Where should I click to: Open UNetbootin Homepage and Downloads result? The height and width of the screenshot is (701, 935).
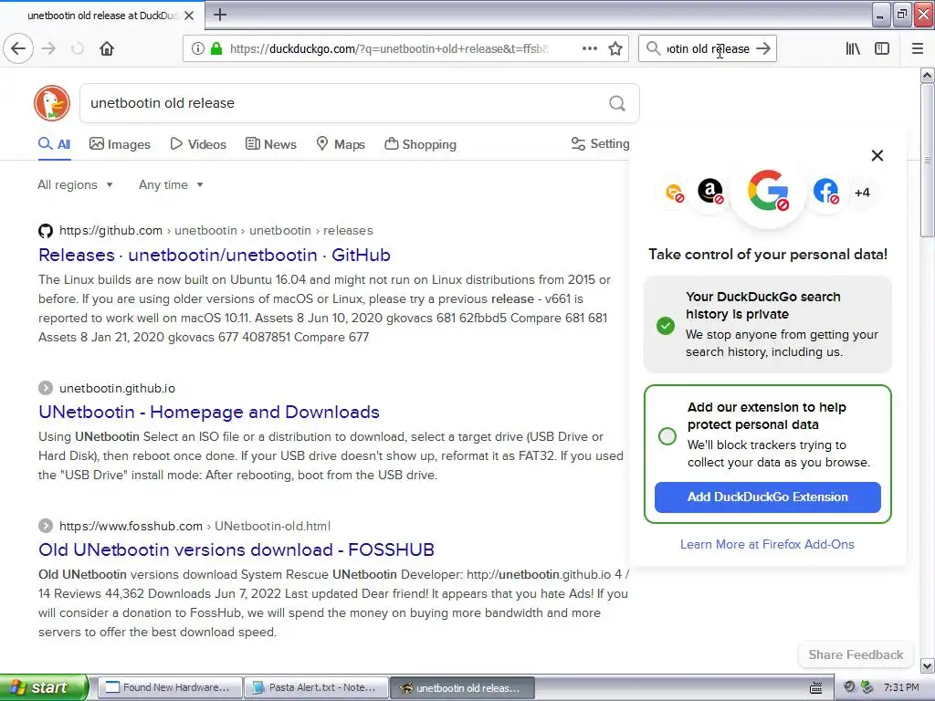[x=209, y=412]
